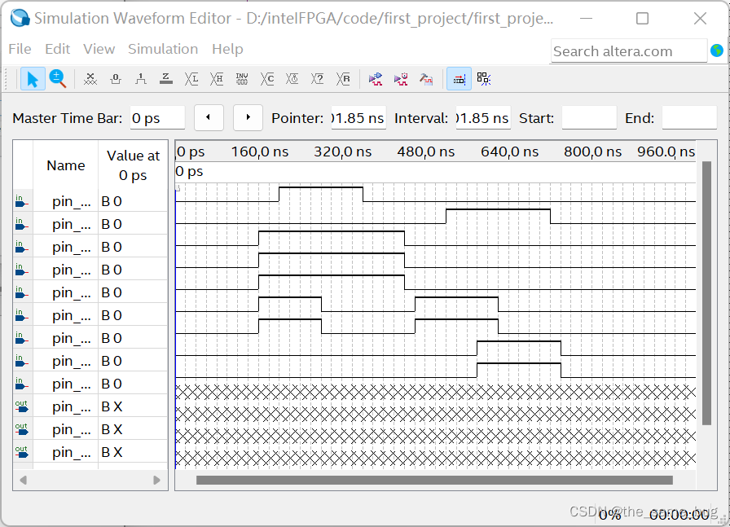Click the Start time field

click(589, 118)
